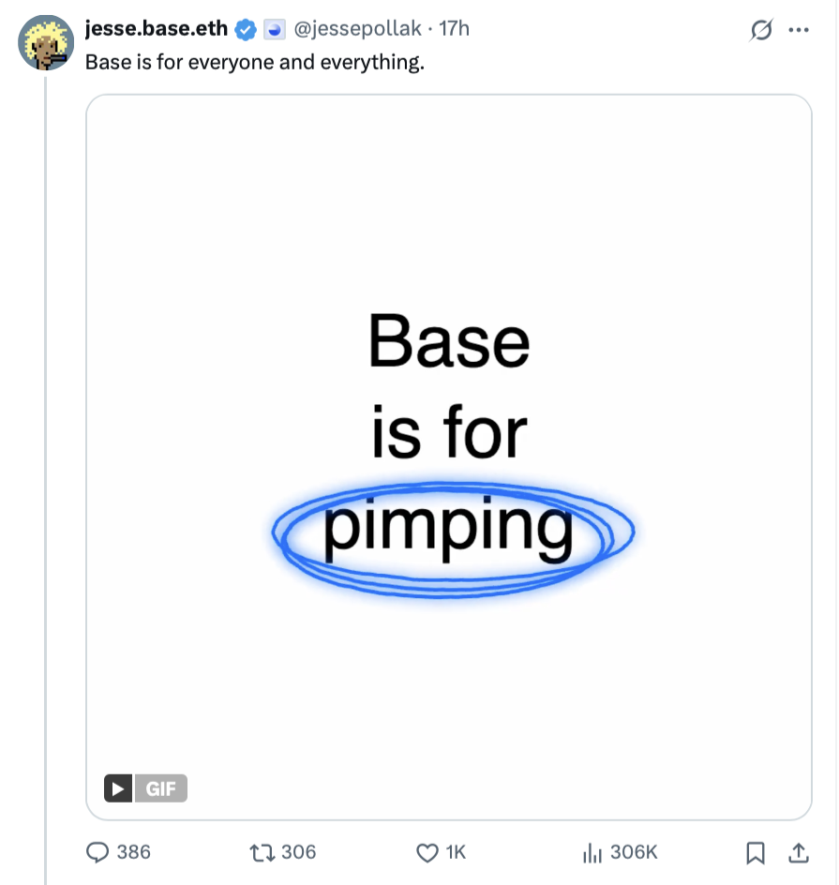Click the 1K likes count
Screen dimensions: 839x885
(x=456, y=852)
